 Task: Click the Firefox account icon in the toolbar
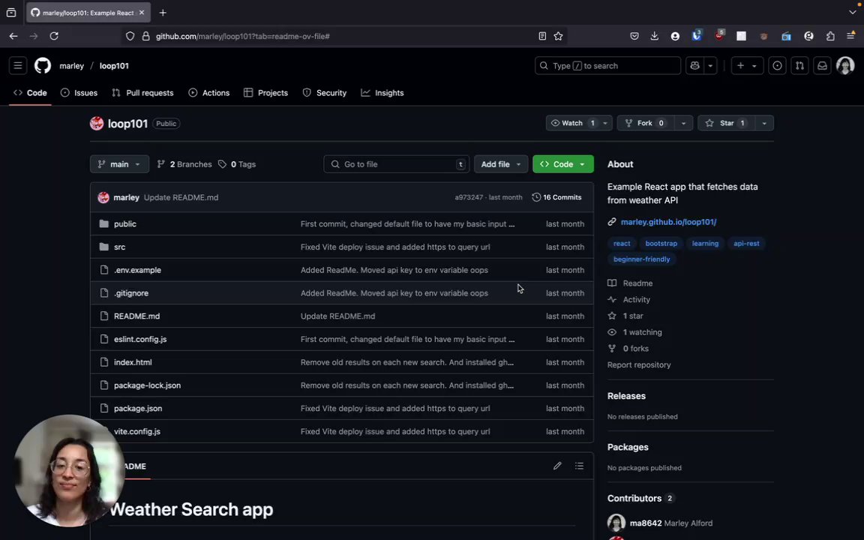[675, 36]
